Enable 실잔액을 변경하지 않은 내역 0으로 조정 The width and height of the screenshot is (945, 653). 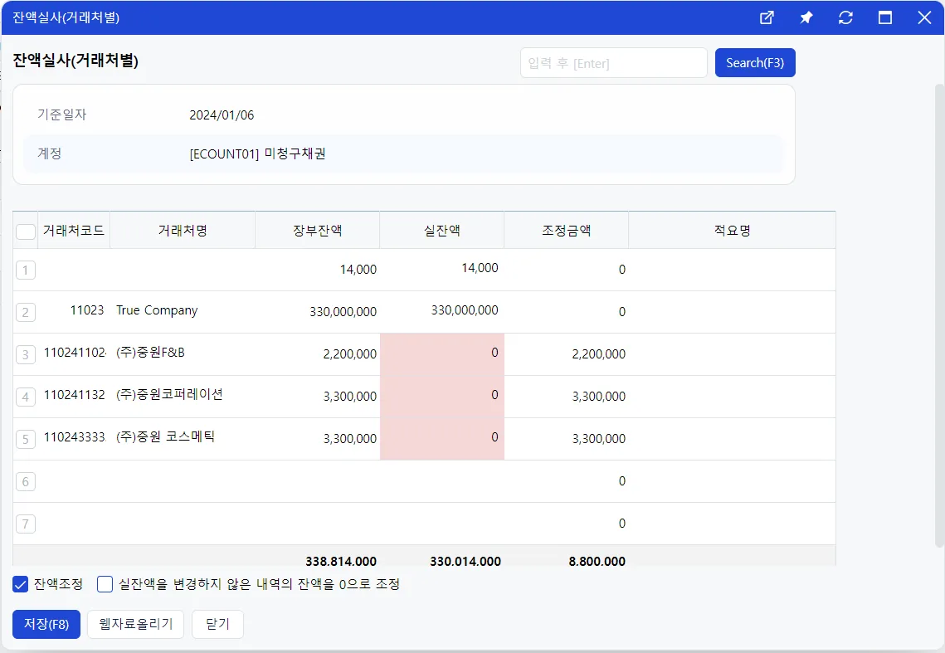[105, 584]
